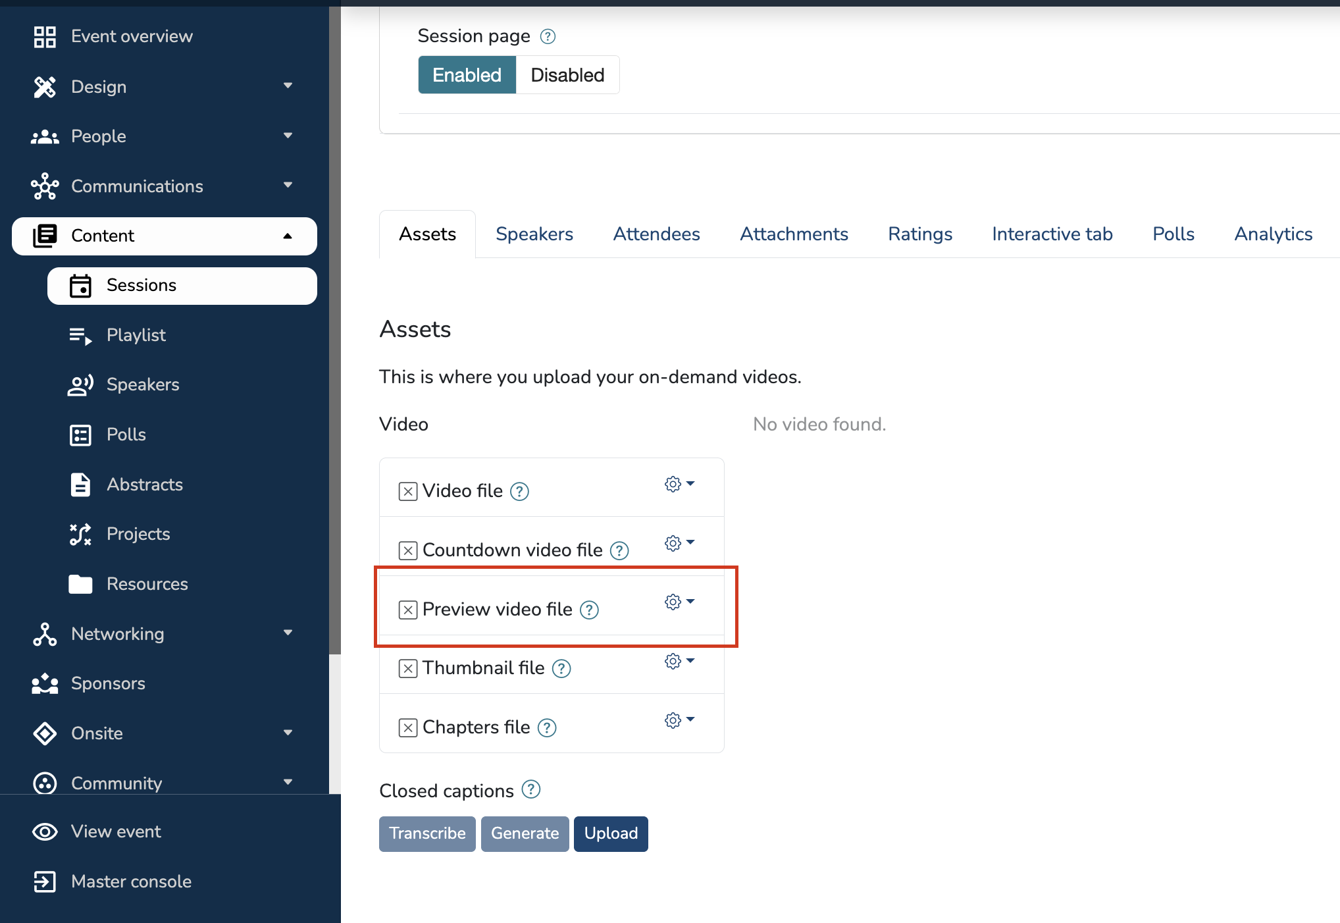Open the Resources folder icon
The width and height of the screenshot is (1340, 923).
pos(80,584)
